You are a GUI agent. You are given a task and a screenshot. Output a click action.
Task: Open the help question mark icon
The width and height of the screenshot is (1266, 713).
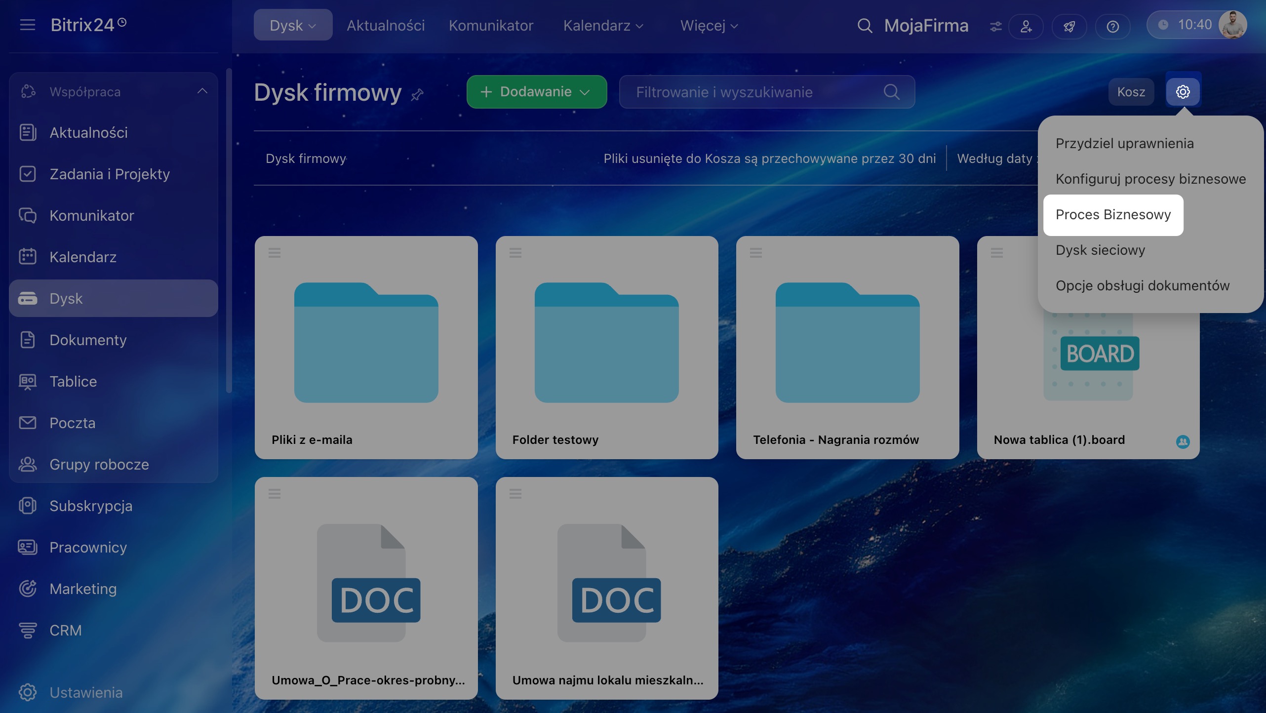[x=1112, y=26]
